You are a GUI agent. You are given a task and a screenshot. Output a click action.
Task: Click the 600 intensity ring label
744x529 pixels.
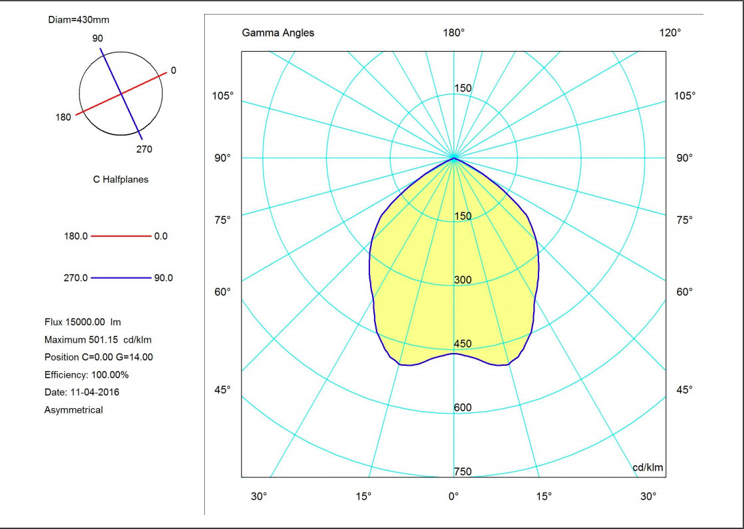click(463, 408)
